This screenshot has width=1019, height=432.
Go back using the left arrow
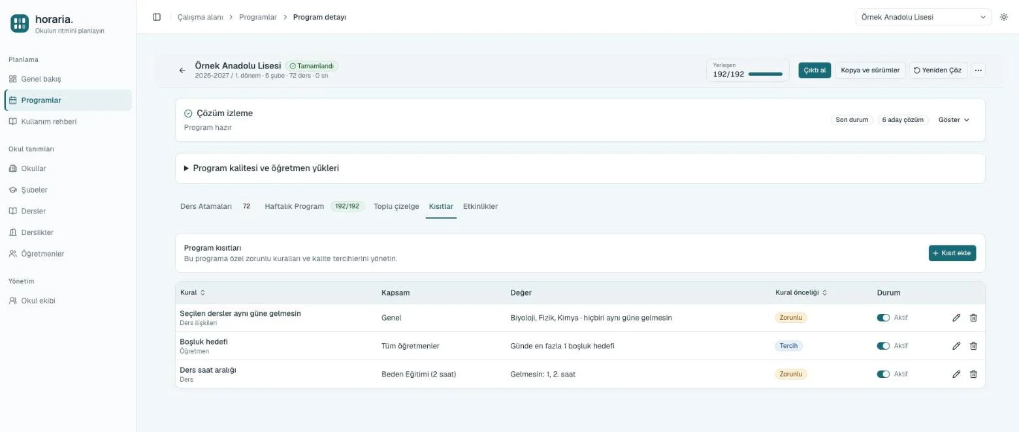(x=182, y=70)
